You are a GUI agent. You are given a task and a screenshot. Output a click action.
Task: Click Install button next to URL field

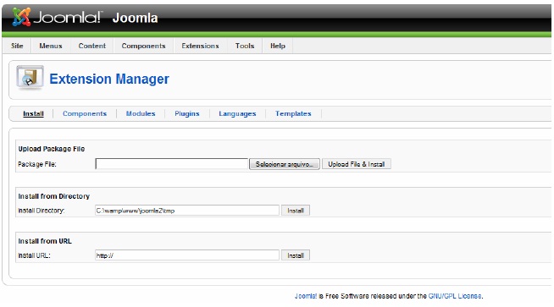pyautogui.click(x=296, y=255)
